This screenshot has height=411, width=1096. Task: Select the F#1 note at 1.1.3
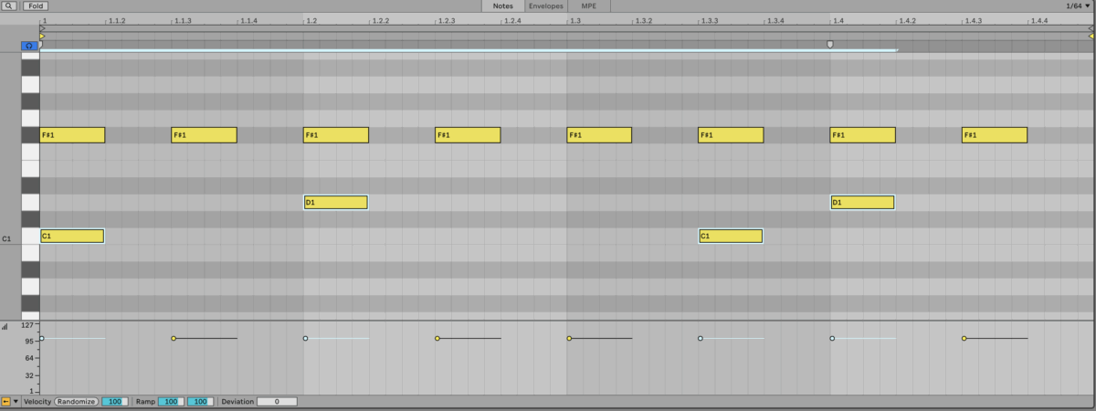(x=205, y=135)
